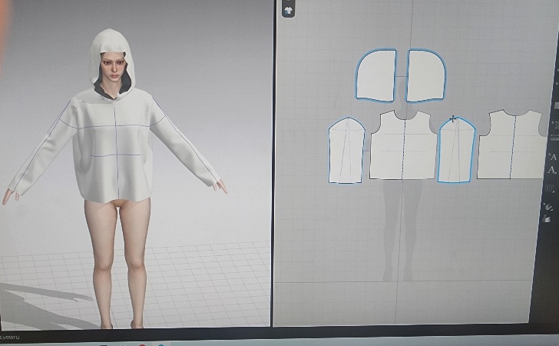Select the back bodice pattern on far right
The width and height of the screenshot is (559, 346).
point(511,146)
